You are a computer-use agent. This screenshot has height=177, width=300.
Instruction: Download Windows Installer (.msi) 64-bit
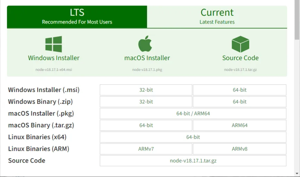point(240,90)
